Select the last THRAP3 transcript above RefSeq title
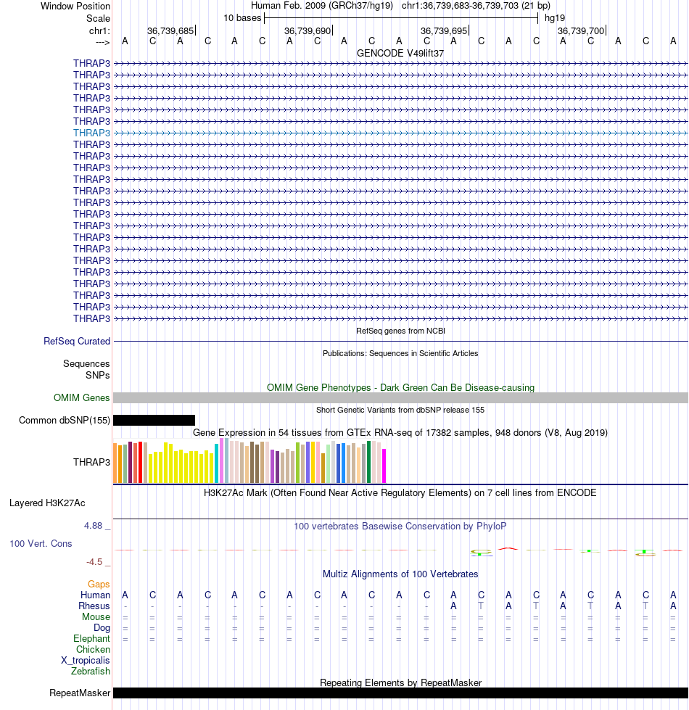This screenshot has width=689, height=710. pos(91,319)
